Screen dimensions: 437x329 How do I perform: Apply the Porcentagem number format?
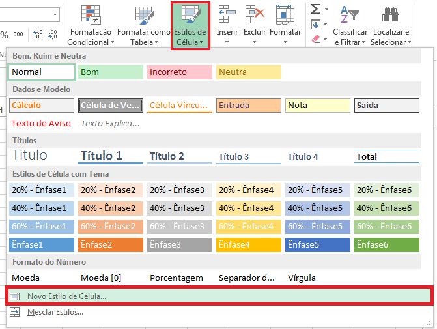(176, 278)
